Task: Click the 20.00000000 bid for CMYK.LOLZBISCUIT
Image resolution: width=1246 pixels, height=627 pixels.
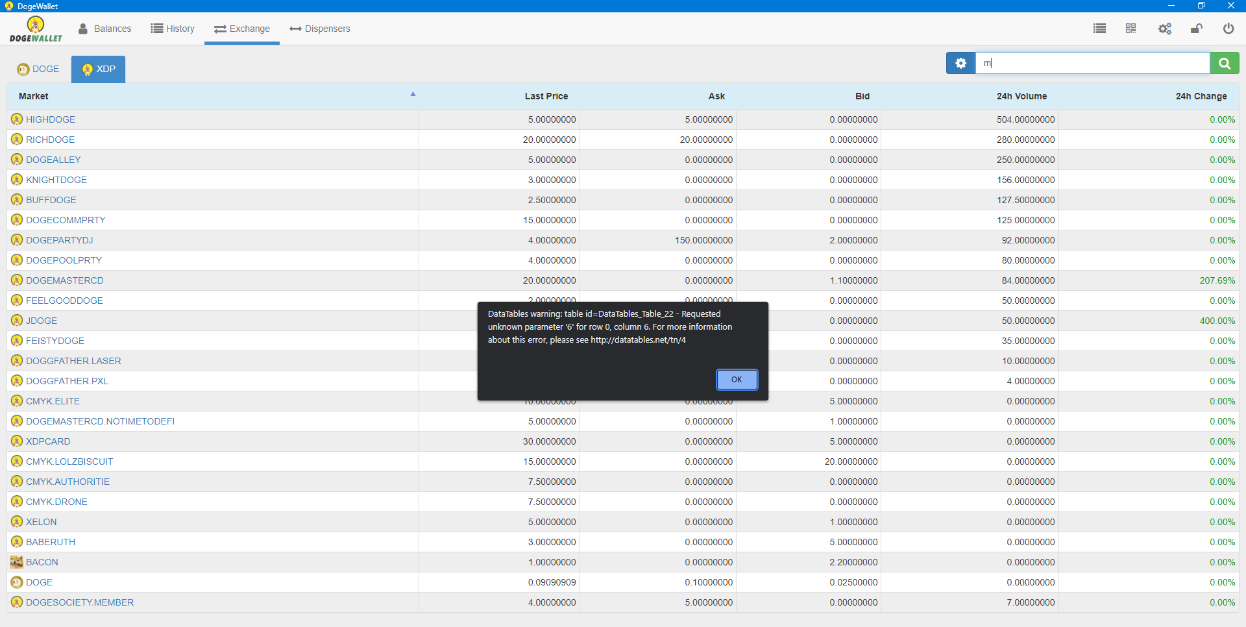Action: pyautogui.click(x=851, y=461)
